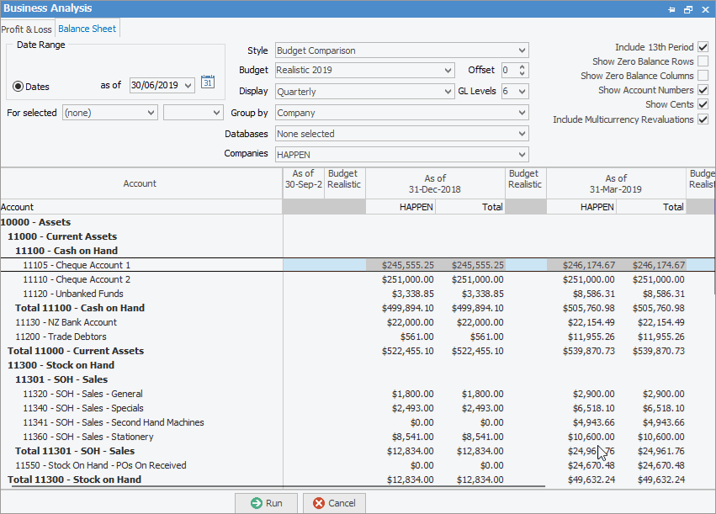Close the Business Analysis window
The height and width of the screenshot is (514, 716).
[x=703, y=9]
